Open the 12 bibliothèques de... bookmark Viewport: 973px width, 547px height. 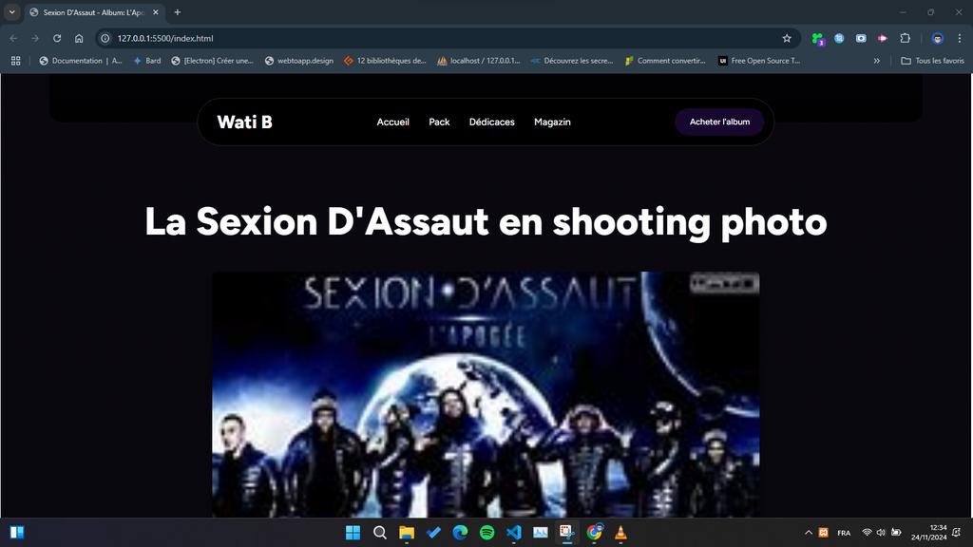tap(386, 61)
